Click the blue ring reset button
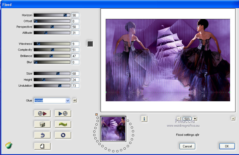The height and width of the screenshot is (155, 239). coord(63,135)
